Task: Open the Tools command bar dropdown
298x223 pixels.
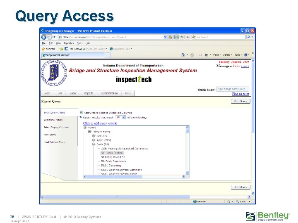Action: pyautogui.click(x=238, y=55)
